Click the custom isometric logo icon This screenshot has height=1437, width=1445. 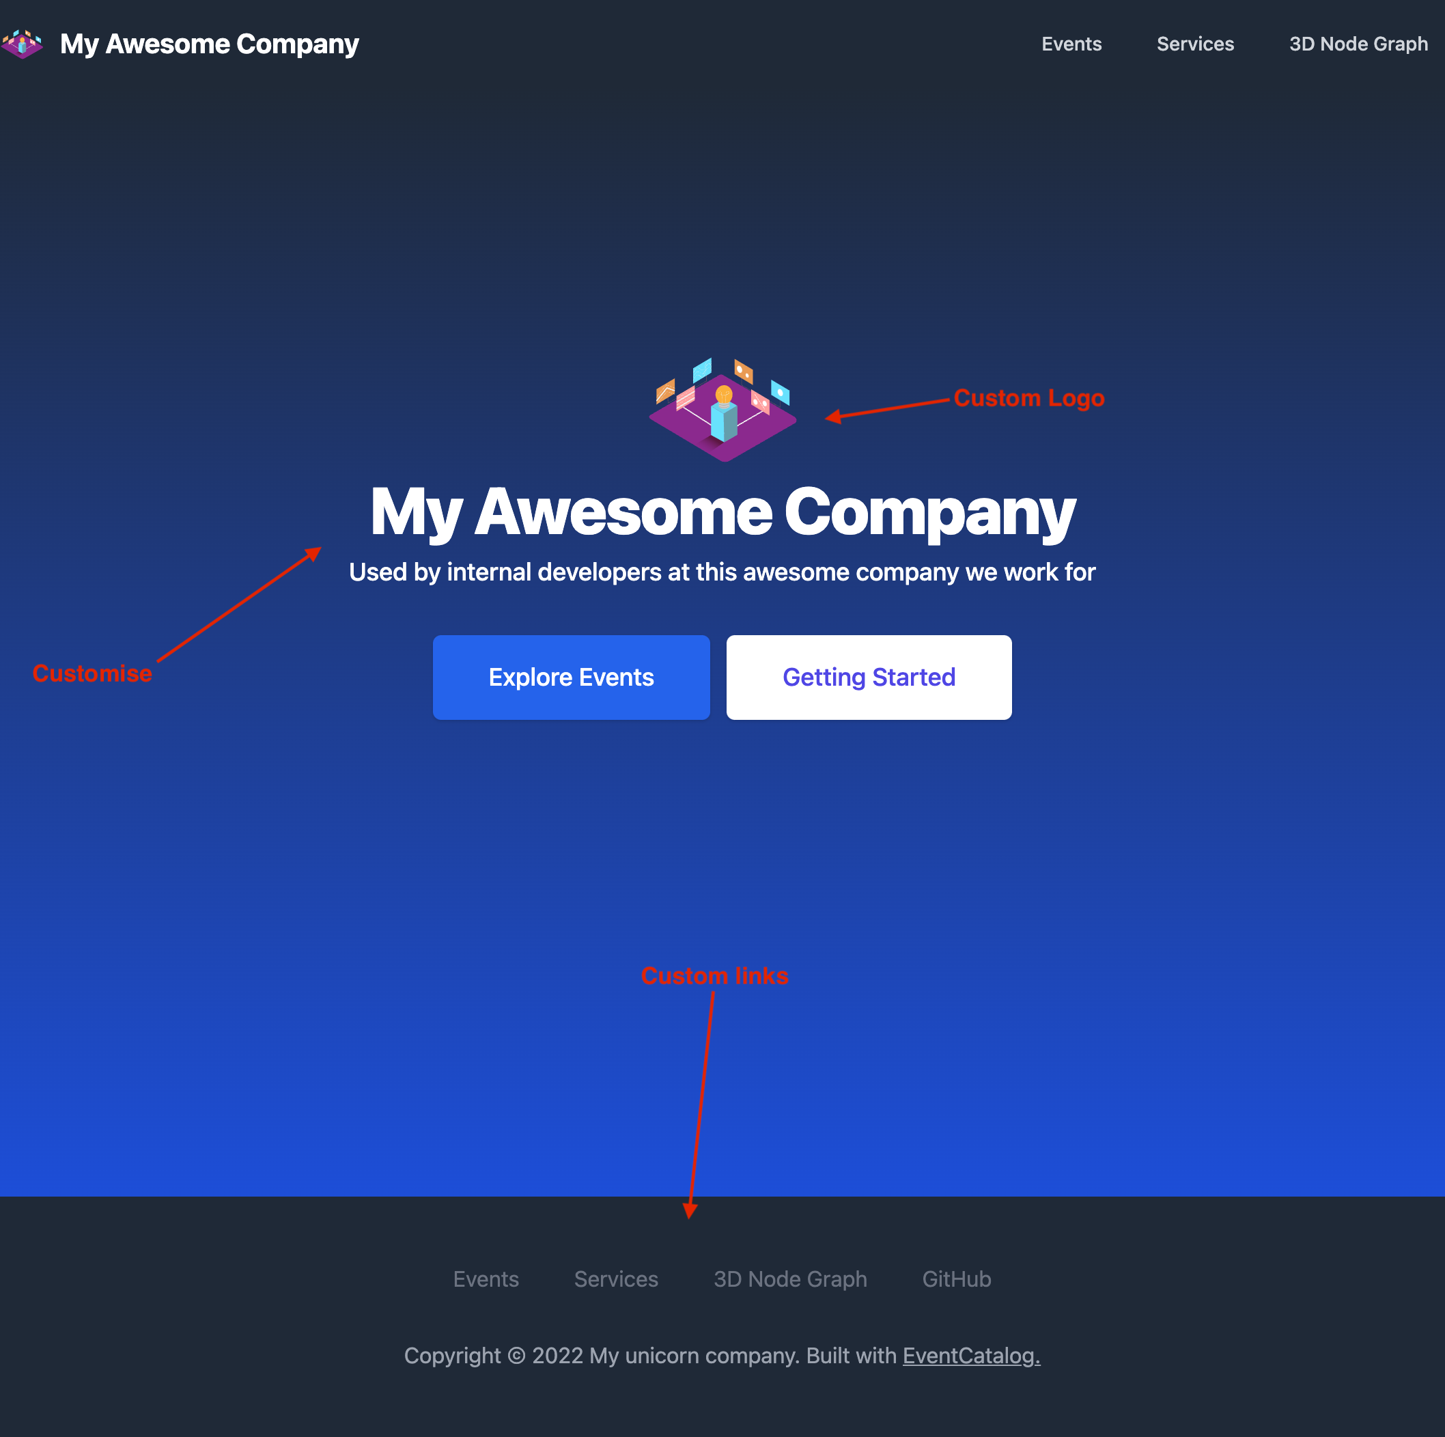click(x=721, y=405)
